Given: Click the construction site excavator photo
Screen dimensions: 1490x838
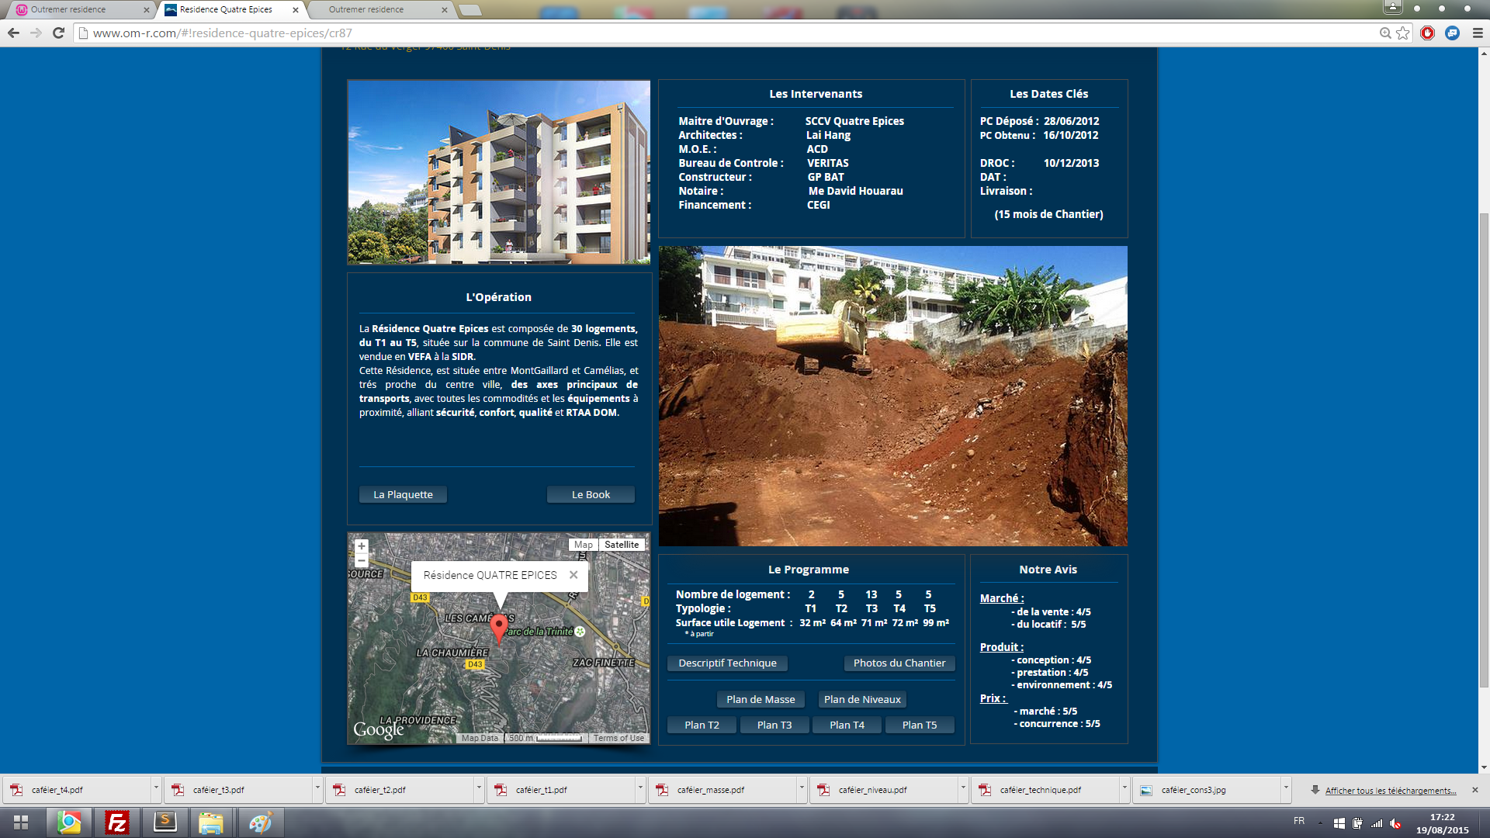Looking at the screenshot, I should click(x=893, y=396).
